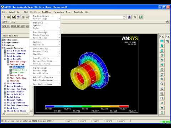
Task: Expand the Vector Plot tree node
Action: coord(8,75)
